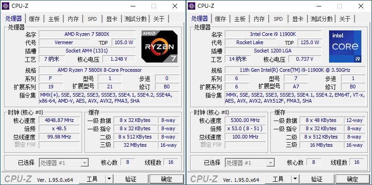Click the core voltage 0.737 V
372x185 pixels.
[305, 59]
